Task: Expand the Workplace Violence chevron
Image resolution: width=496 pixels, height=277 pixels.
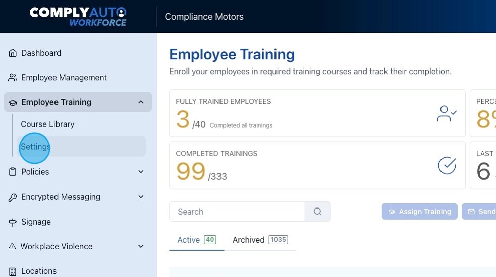Action: [141, 246]
